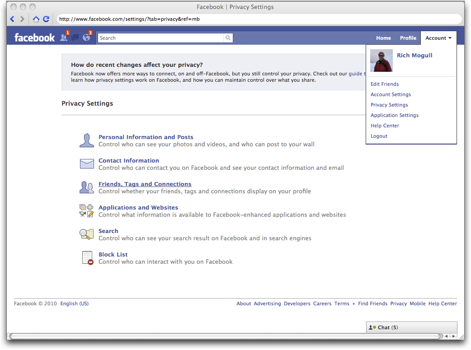Click the Block List icon
Viewport: 471px width, 350px height.
[x=87, y=258]
